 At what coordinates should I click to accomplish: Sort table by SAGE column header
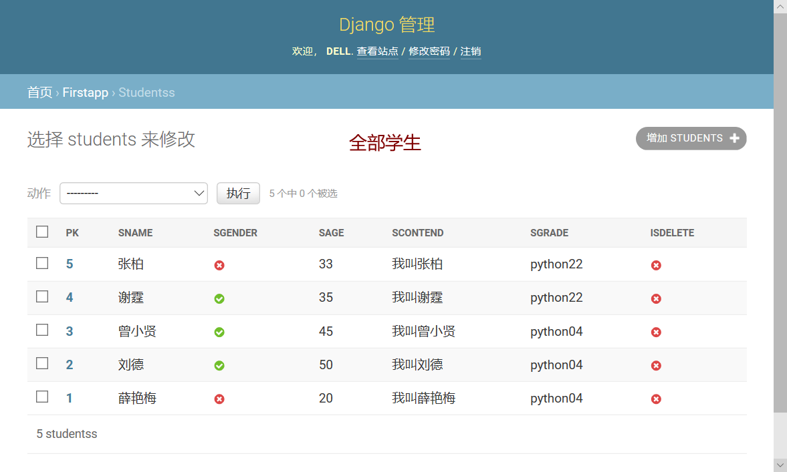point(331,233)
